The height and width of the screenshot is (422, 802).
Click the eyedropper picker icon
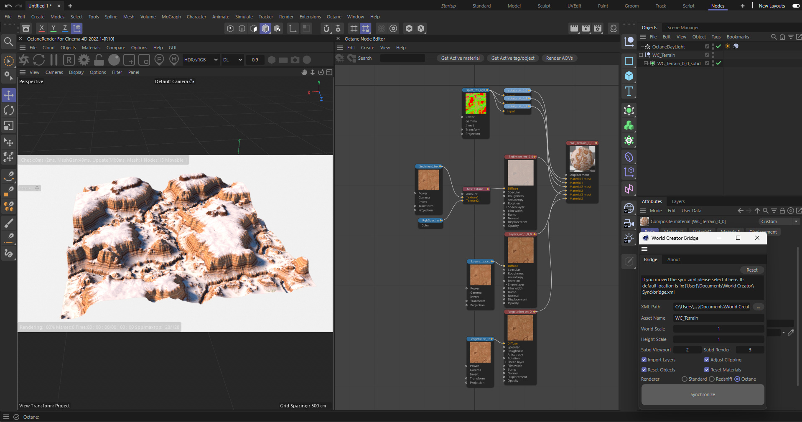pyautogui.click(x=791, y=333)
